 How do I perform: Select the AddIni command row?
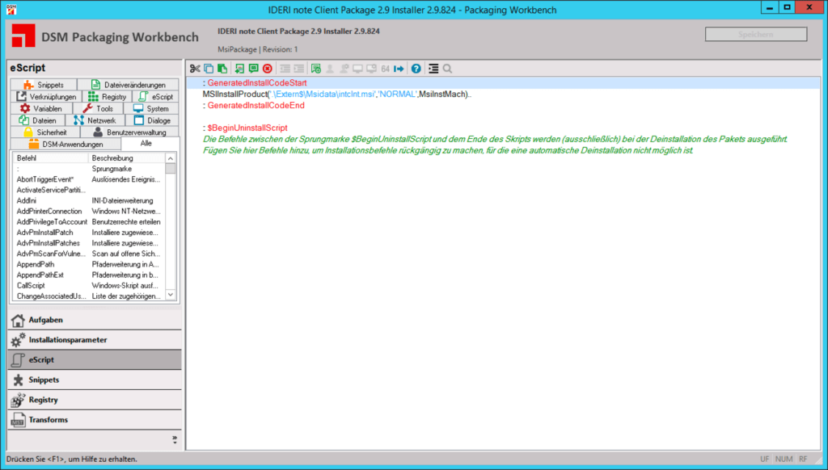click(89, 200)
